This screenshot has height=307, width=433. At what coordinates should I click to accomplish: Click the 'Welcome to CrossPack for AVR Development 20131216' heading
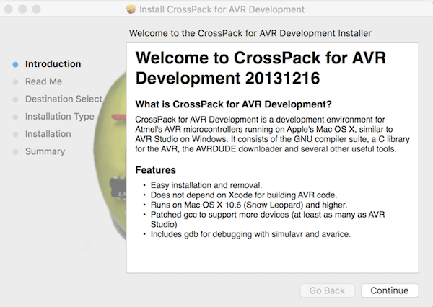click(x=261, y=68)
